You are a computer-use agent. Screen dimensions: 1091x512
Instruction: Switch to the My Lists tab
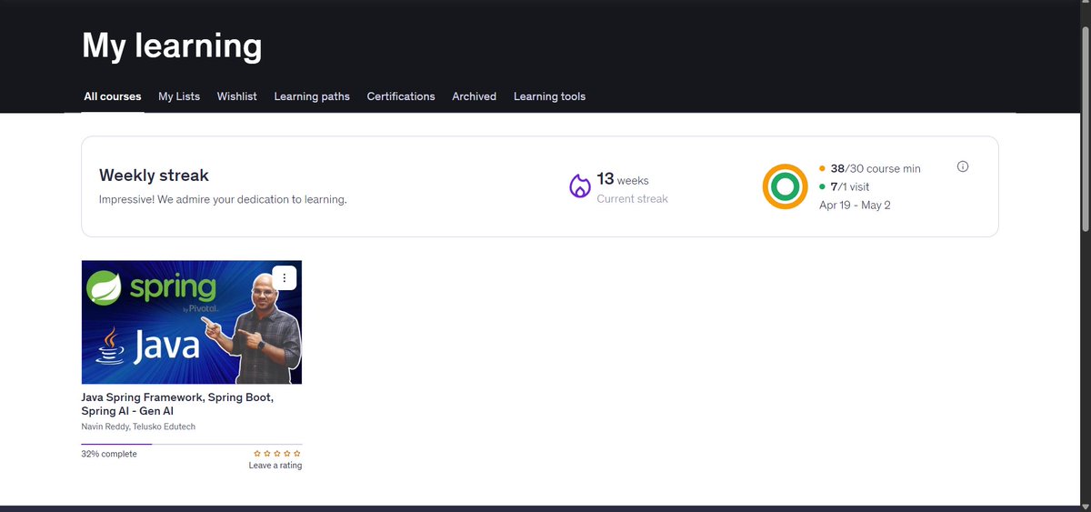tap(179, 96)
